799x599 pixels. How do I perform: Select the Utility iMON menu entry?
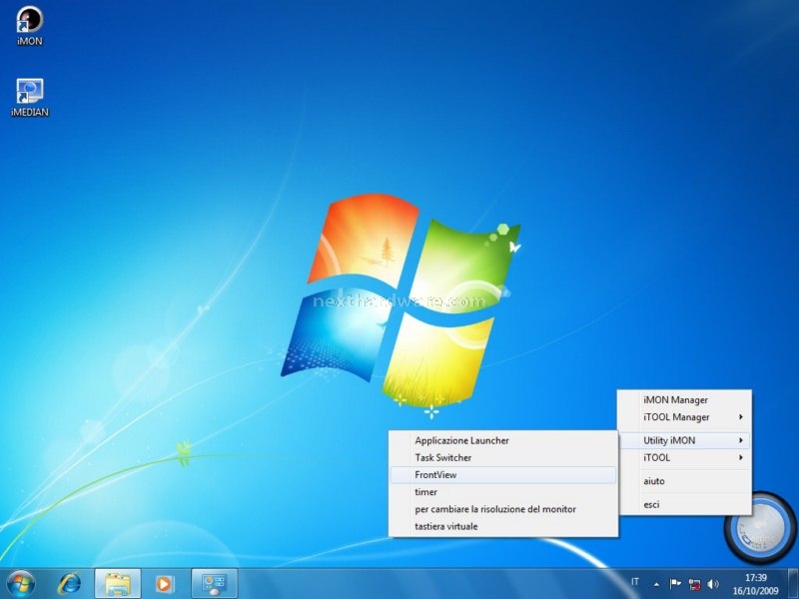[684, 440]
